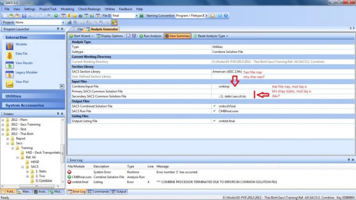Select the 3. Combine folder
This screenshot has height=200, width=356.
44,181
